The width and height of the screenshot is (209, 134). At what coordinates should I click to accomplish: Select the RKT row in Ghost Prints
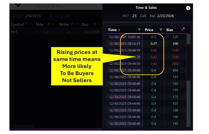[56, 32]
